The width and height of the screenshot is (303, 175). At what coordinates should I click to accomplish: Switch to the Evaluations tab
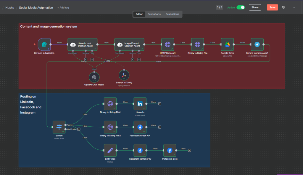(x=172, y=14)
